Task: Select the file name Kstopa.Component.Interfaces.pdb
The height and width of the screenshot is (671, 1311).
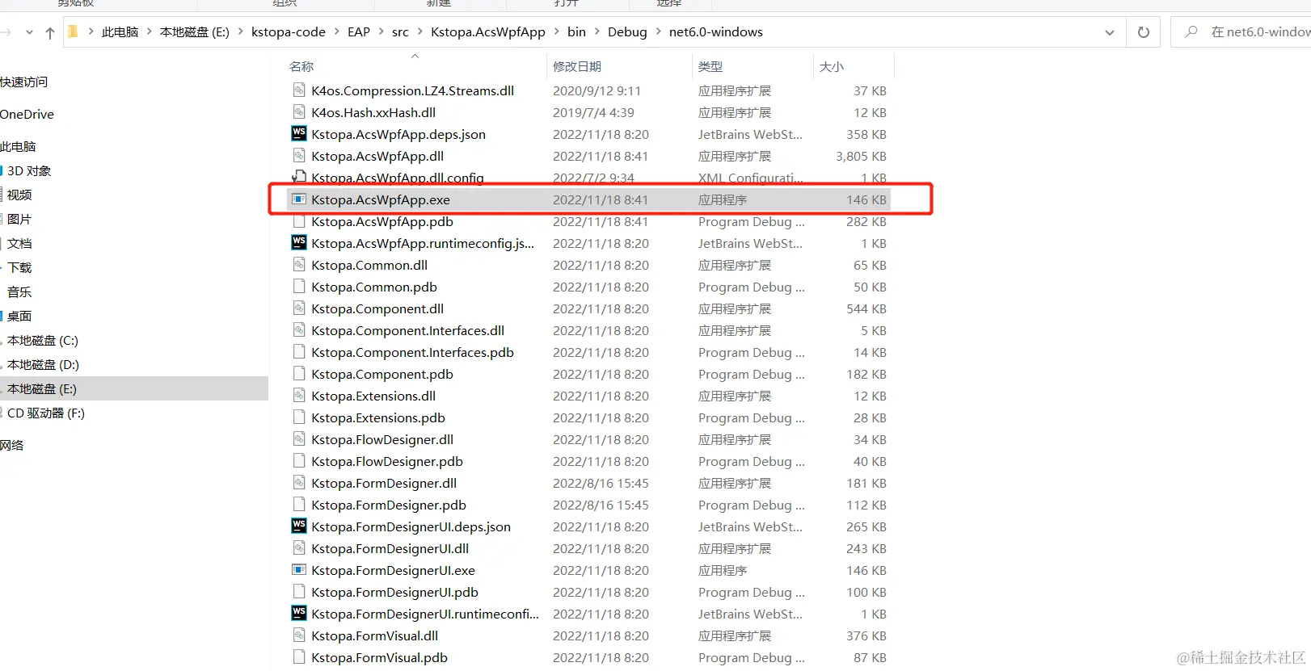Action: click(412, 352)
